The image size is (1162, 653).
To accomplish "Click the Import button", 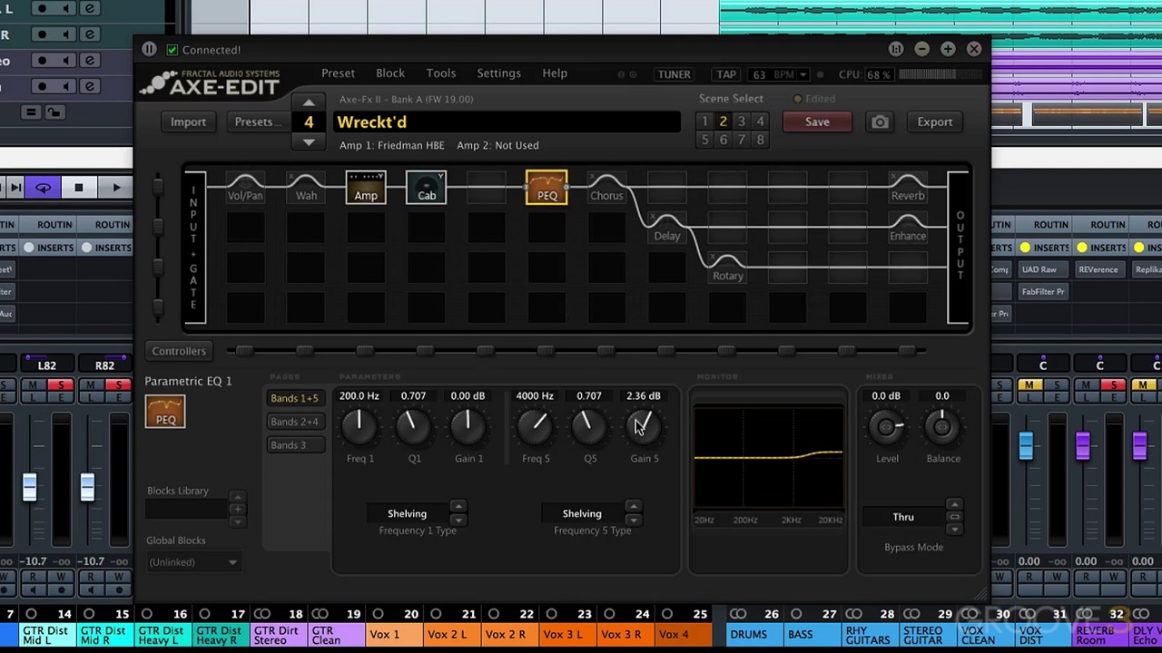I will pyautogui.click(x=188, y=122).
